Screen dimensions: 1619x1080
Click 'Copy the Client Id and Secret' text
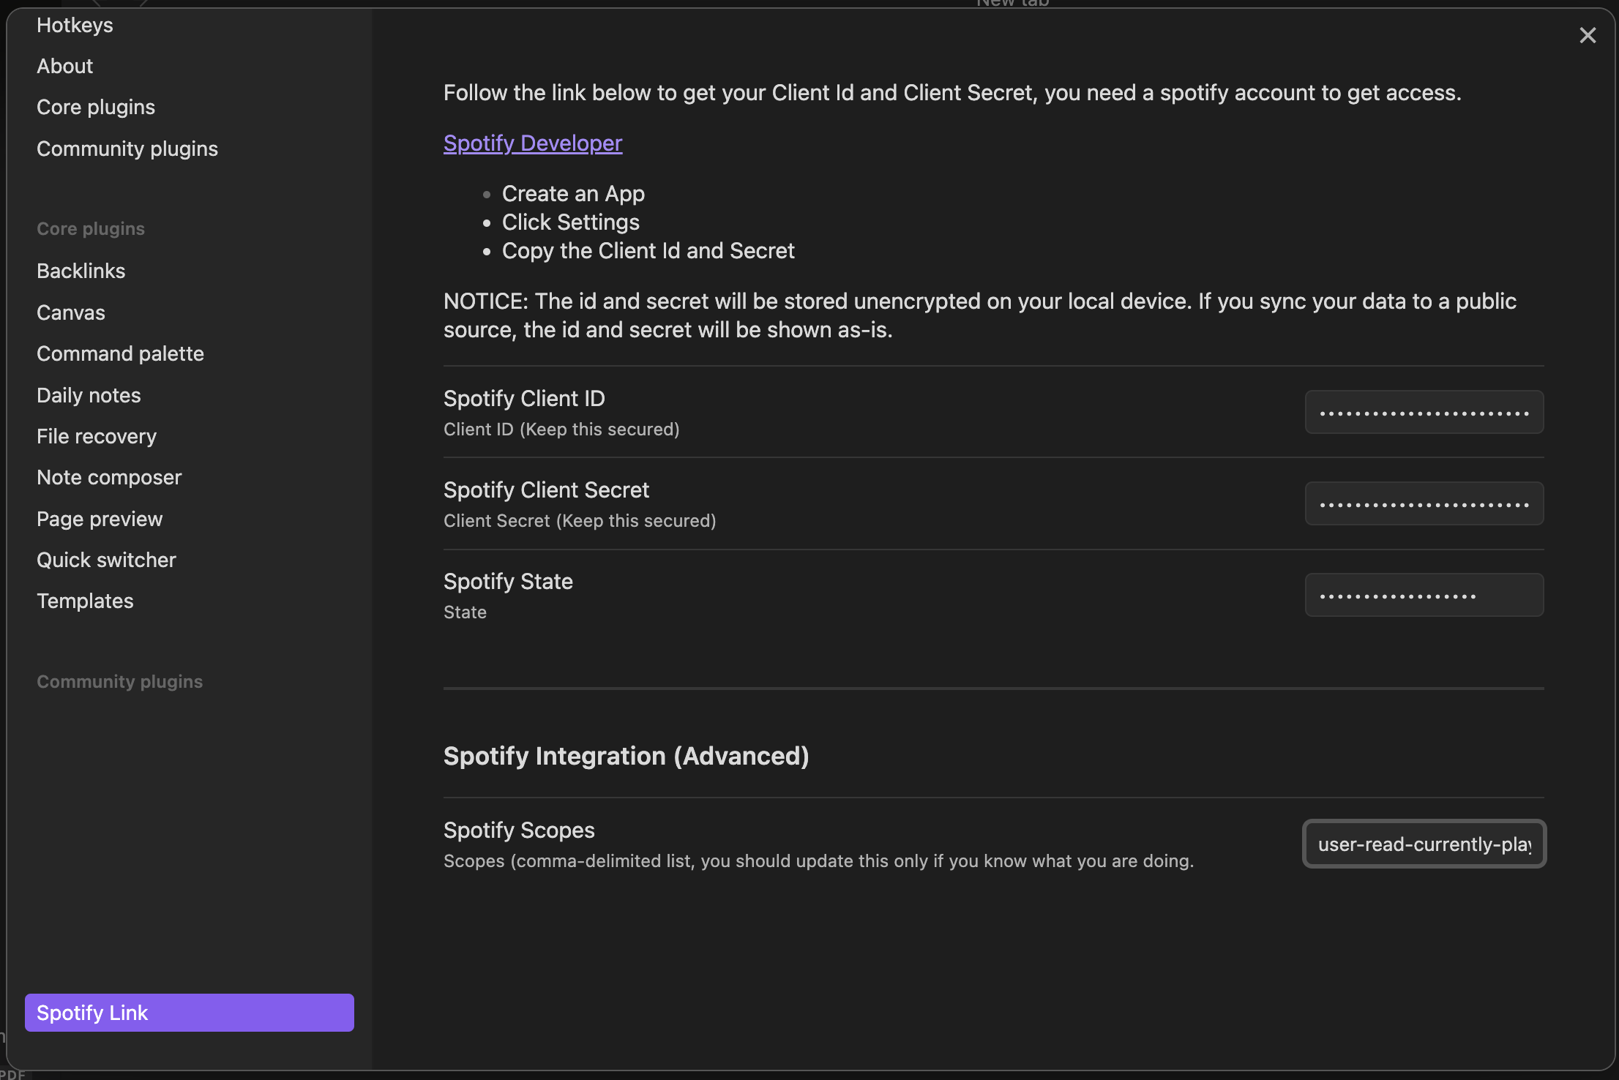[648, 250]
